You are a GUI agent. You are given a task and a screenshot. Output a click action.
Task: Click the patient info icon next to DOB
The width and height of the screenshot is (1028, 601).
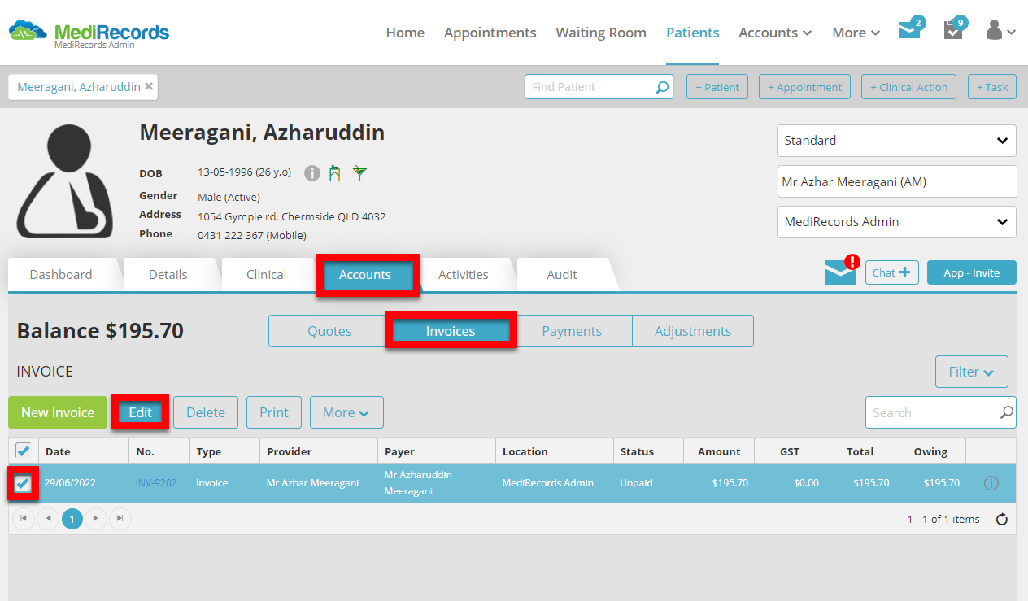(311, 172)
